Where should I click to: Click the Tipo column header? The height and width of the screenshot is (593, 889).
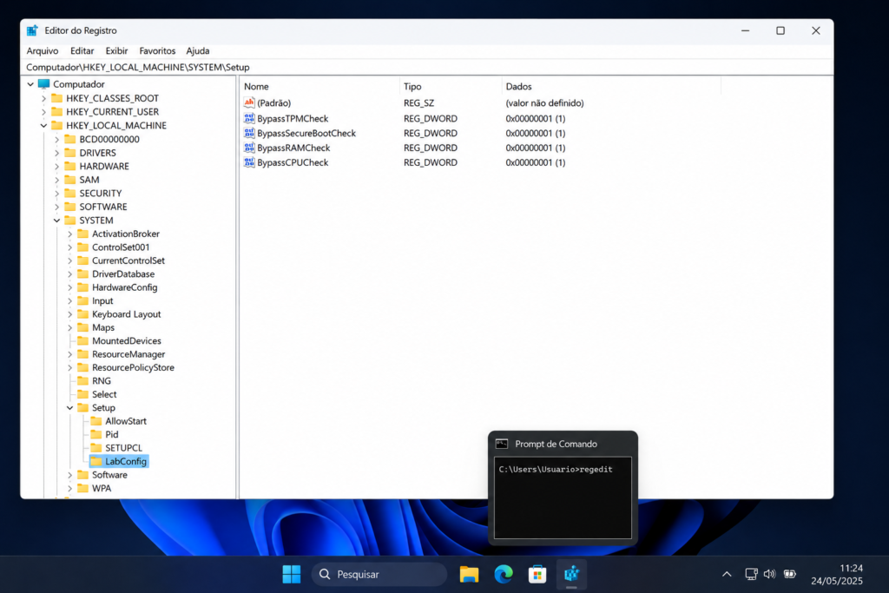[x=451, y=86]
